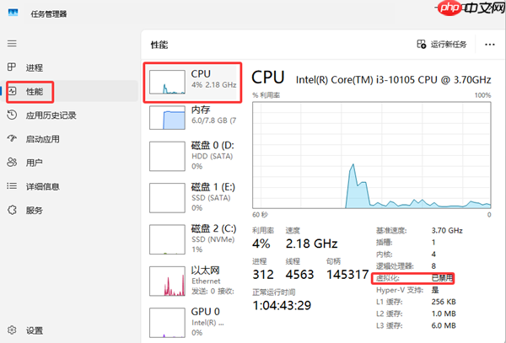Viewport: 506px width, 343px height.
Task: Select the 以太网 graph thumbnail
Action: [x=167, y=281]
